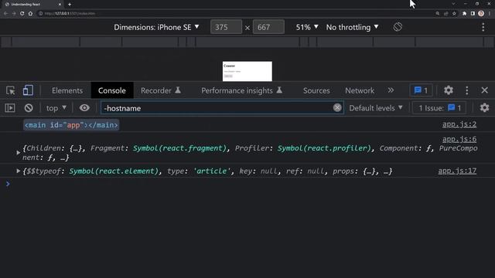
Task: Open a new browser tab
Action: [x=70, y=5]
